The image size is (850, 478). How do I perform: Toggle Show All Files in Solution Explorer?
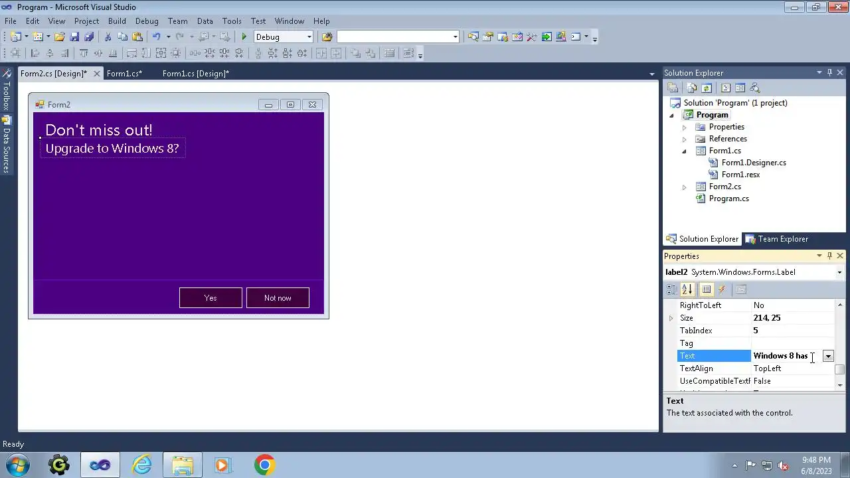[692, 88]
